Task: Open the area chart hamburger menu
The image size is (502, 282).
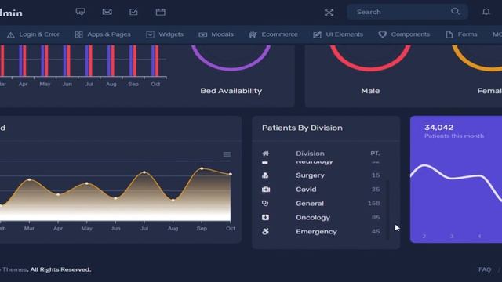Action: click(x=227, y=154)
